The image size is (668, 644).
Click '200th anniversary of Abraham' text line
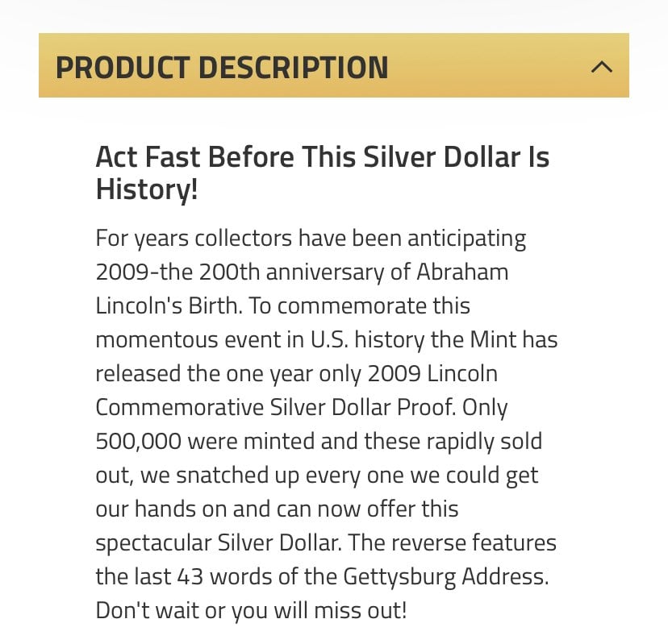[x=353, y=272]
